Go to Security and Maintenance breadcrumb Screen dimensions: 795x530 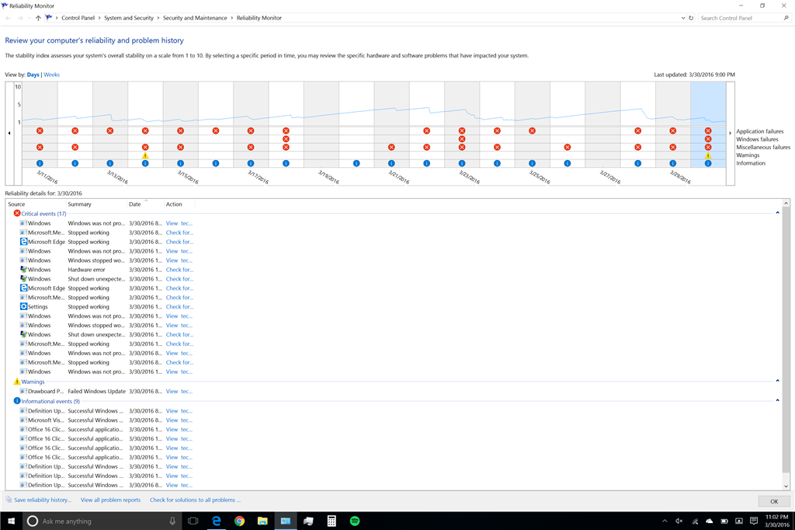click(x=195, y=18)
